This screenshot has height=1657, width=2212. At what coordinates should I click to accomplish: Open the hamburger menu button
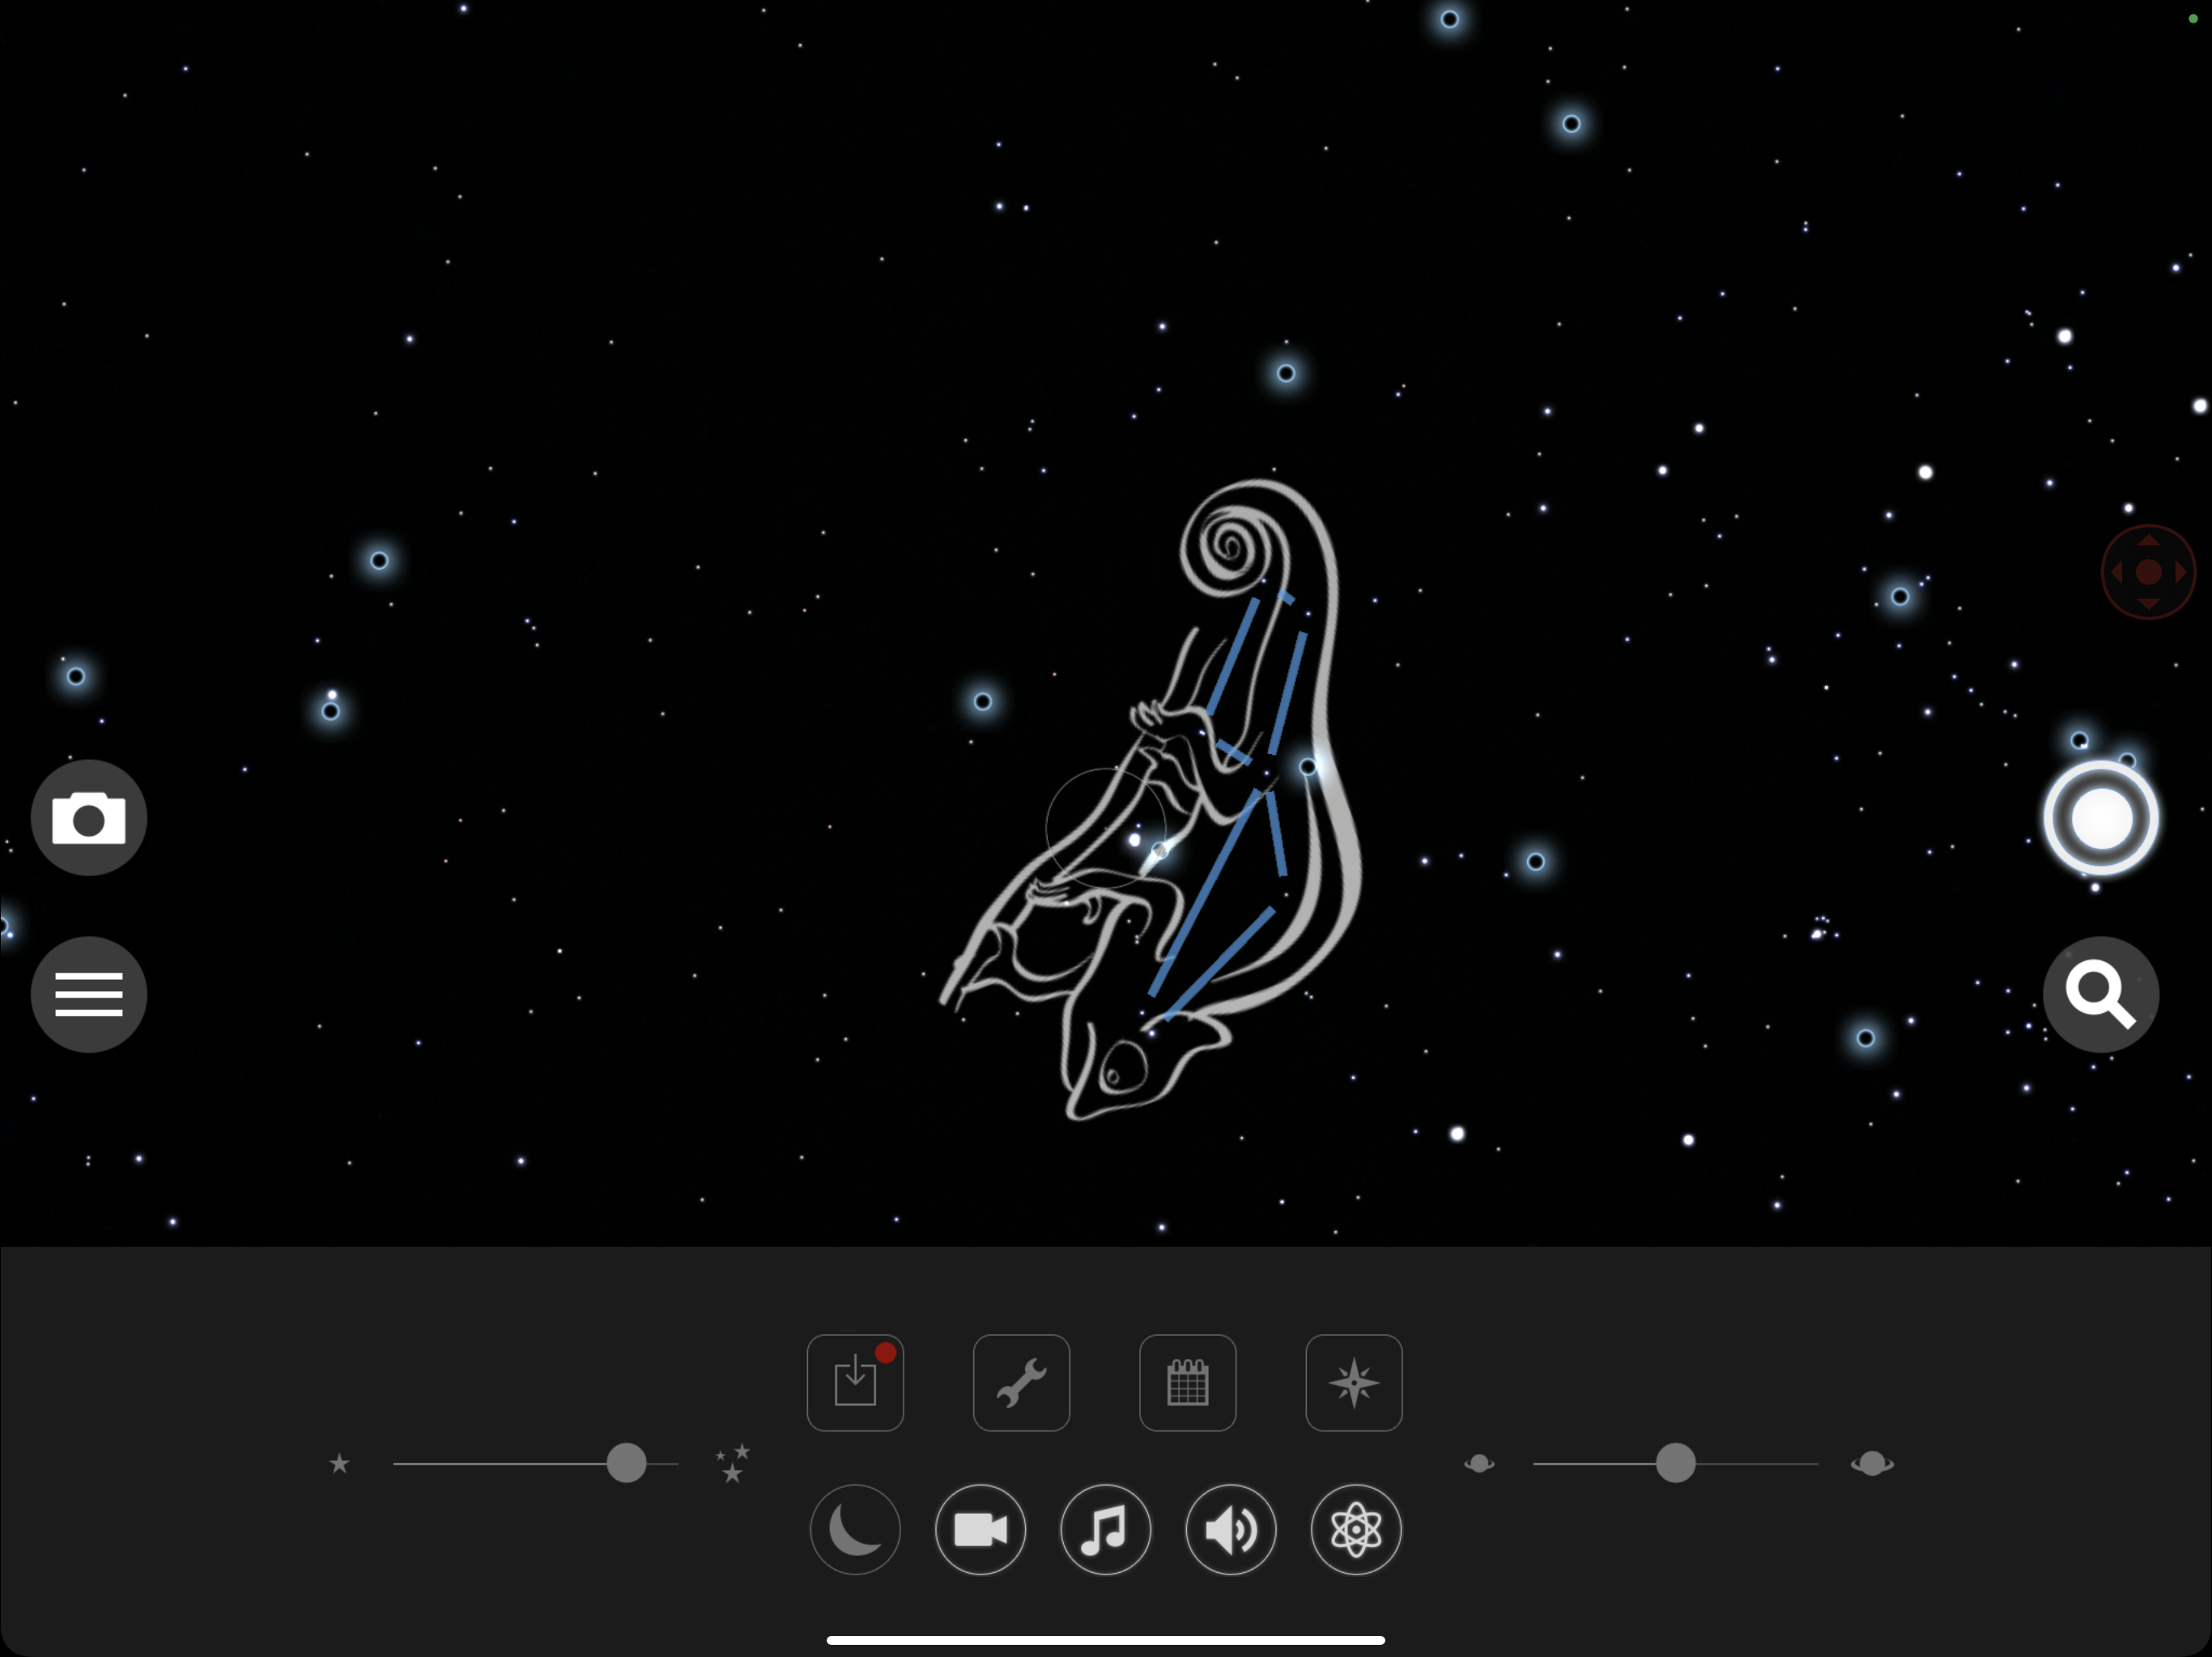[89, 994]
